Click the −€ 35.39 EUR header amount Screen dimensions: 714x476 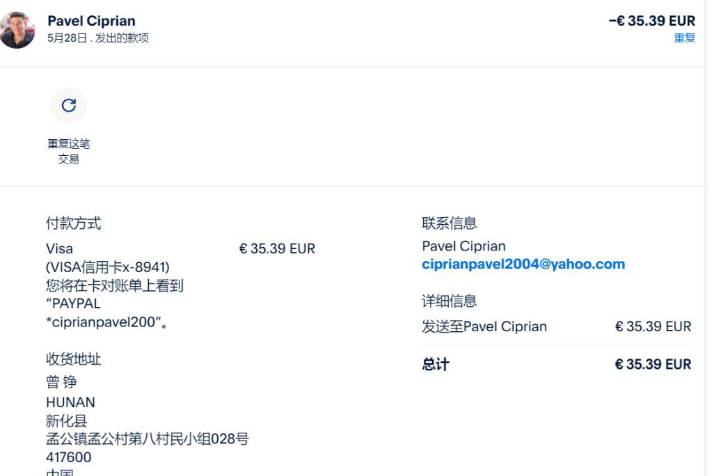tap(651, 21)
